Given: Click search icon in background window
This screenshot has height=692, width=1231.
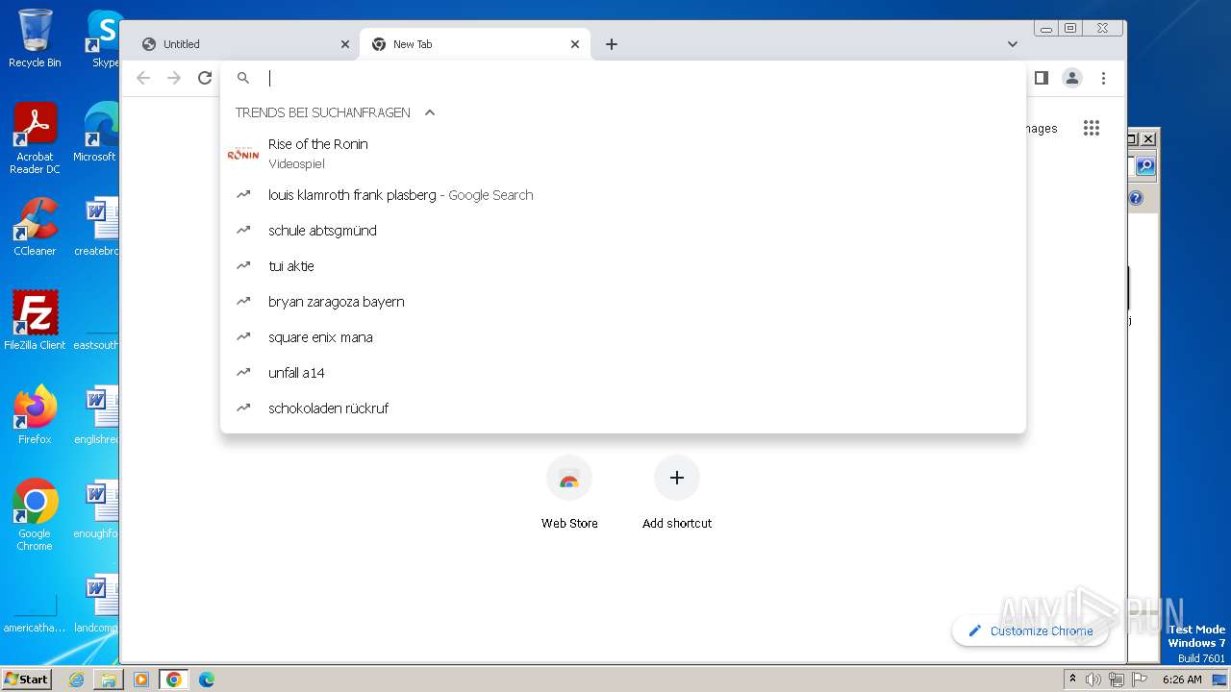Looking at the screenshot, I should [1145, 166].
